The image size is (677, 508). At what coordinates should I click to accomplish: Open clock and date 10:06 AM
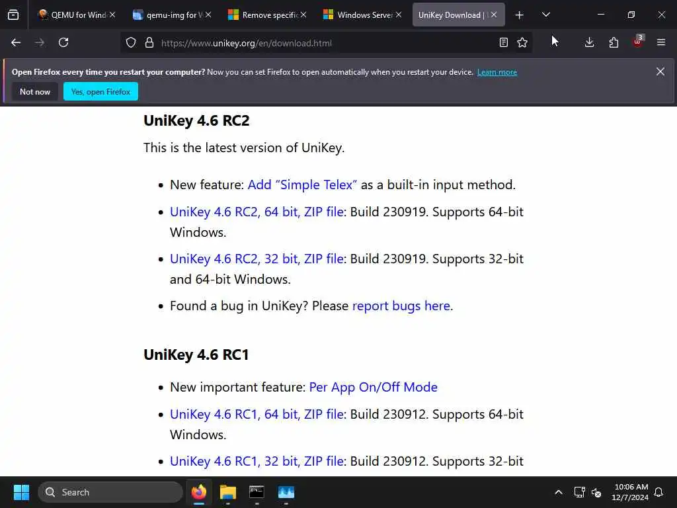[630, 492]
